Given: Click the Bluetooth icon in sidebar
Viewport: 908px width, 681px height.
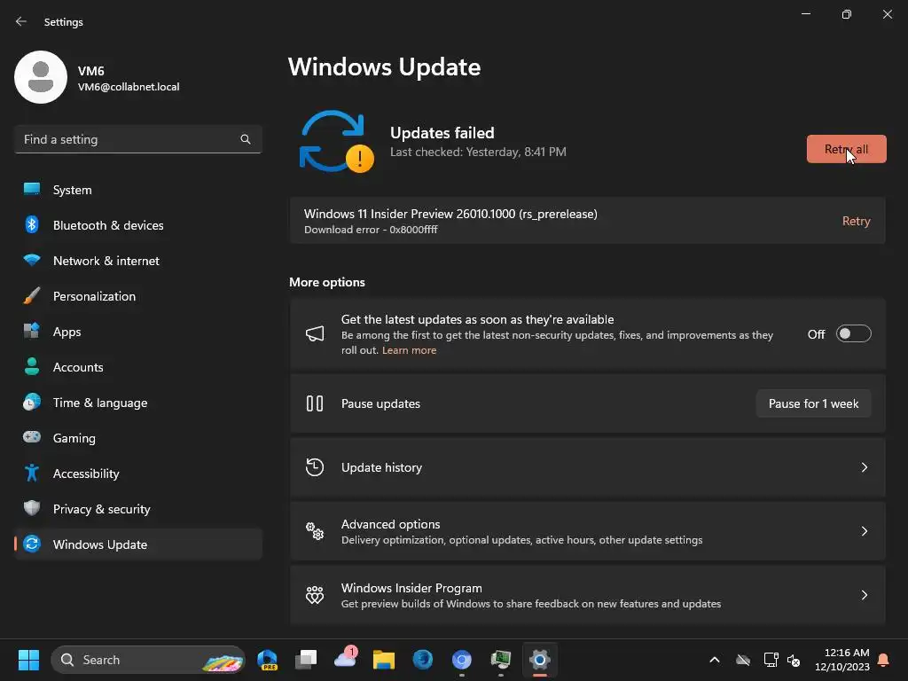Looking at the screenshot, I should [x=32, y=224].
